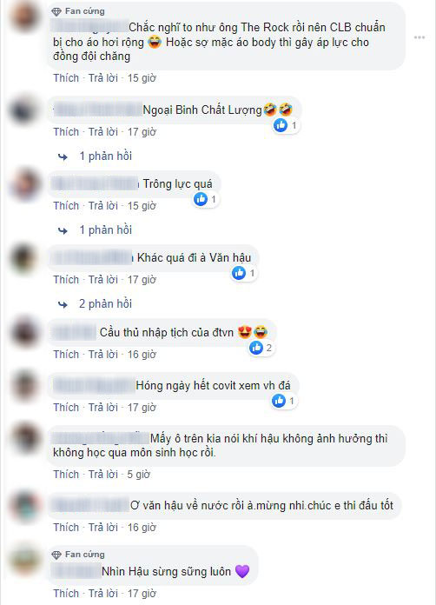Click the 5 giờ timestamp on khí hậu comment
This screenshot has height=605, width=436.
(139, 475)
